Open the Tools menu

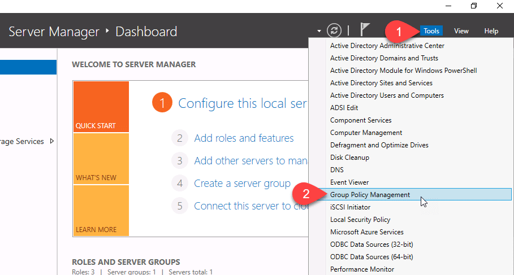[431, 31]
